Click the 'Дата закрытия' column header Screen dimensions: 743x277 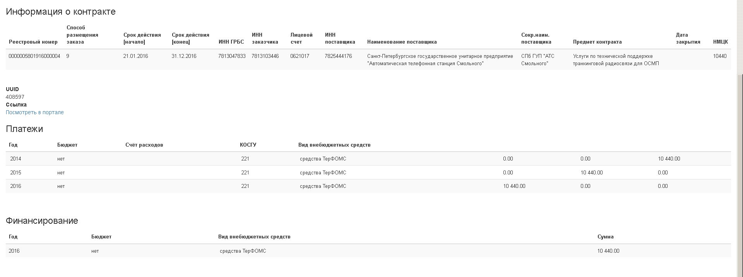[x=688, y=38]
